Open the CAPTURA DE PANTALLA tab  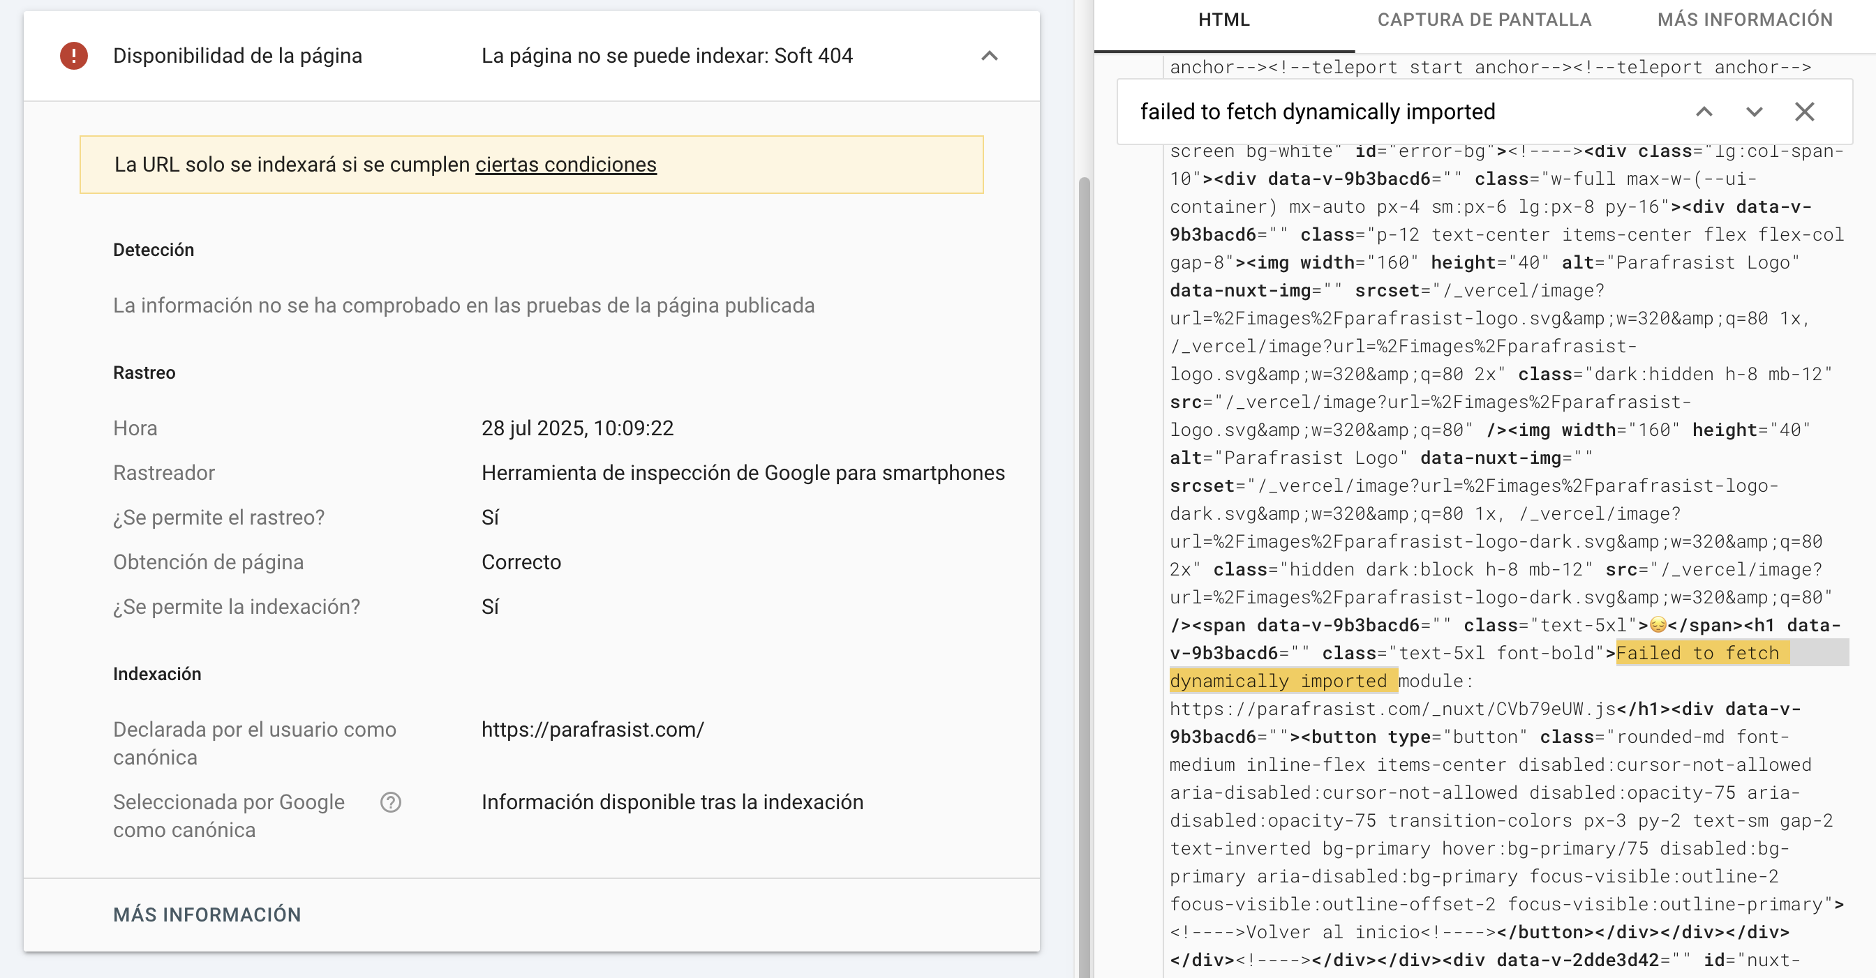coord(1484,20)
